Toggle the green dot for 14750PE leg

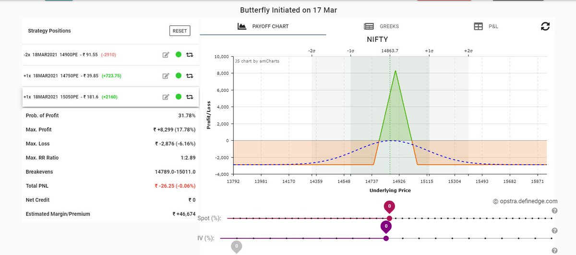point(179,76)
